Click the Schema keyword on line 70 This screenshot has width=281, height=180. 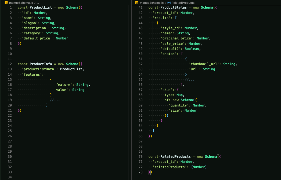(x=211, y=157)
